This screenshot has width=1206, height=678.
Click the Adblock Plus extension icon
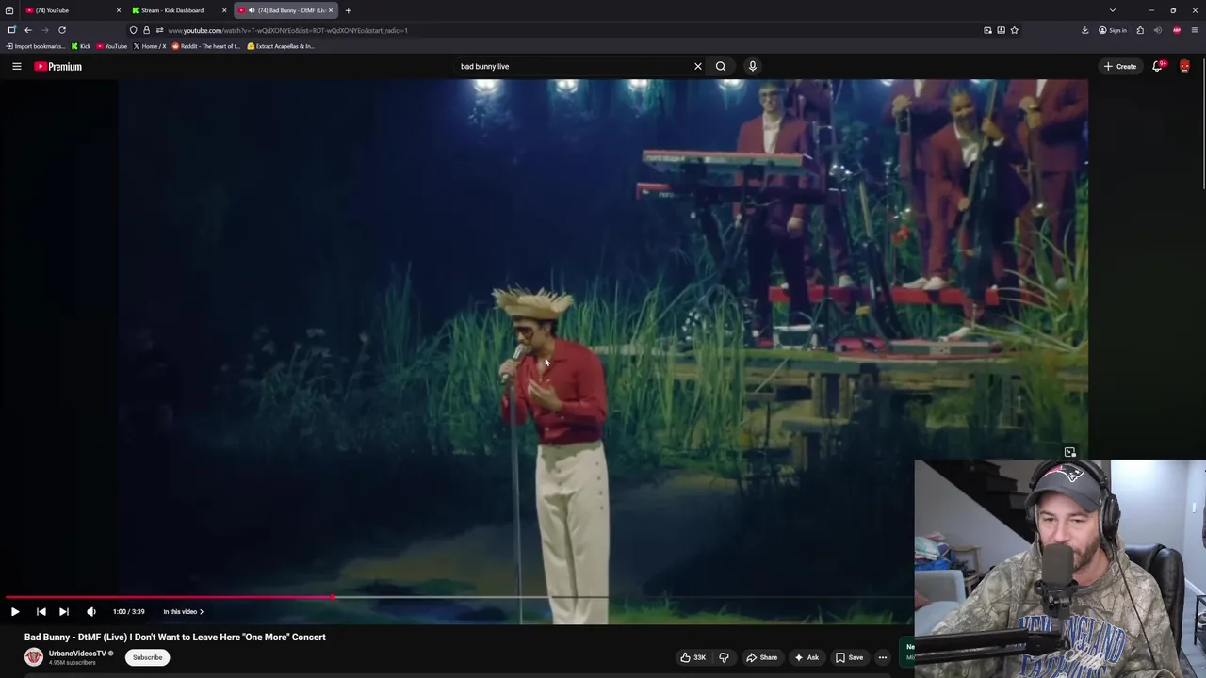click(1177, 30)
